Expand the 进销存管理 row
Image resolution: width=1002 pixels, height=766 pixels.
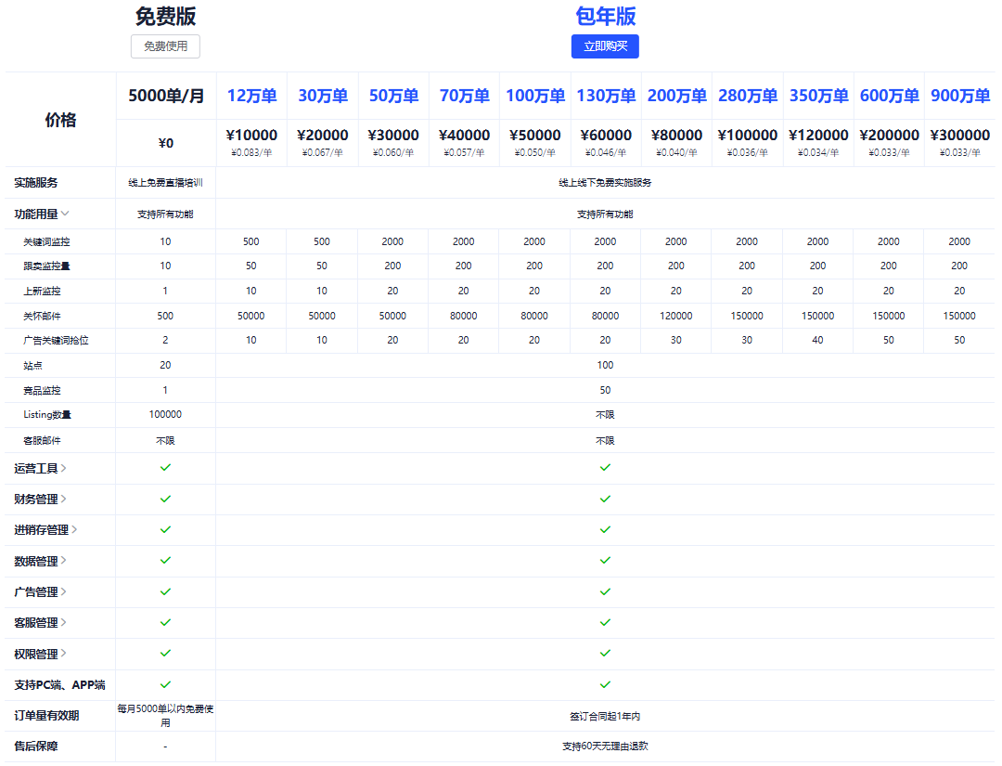pyautogui.click(x=75, y=529)
